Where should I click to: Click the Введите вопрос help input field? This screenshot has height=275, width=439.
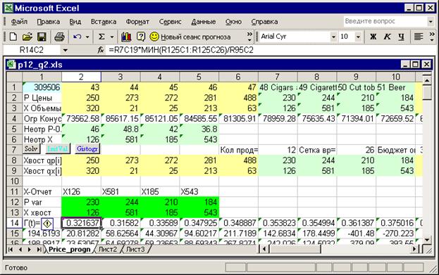[x=385, y=21]
